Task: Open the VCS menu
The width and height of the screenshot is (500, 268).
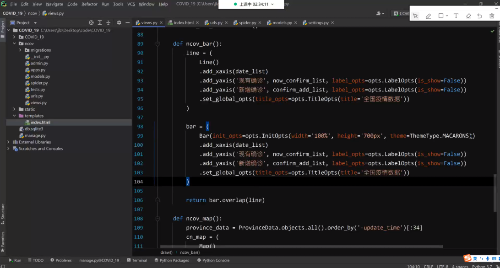Action: [131, 4]
